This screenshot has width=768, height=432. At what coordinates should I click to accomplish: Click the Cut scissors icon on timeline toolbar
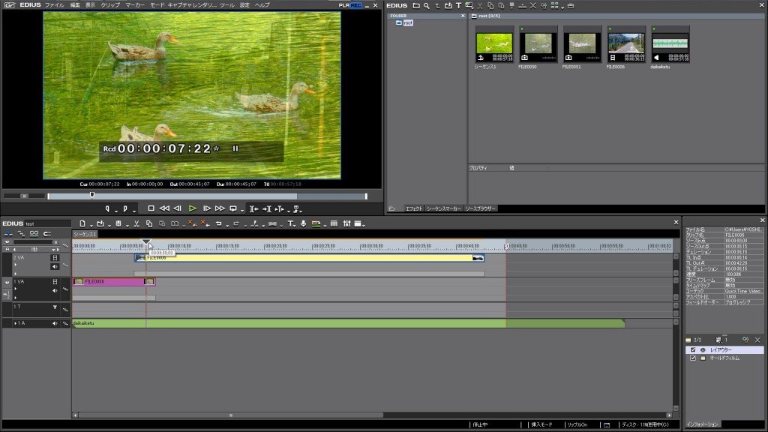(136, 223)
